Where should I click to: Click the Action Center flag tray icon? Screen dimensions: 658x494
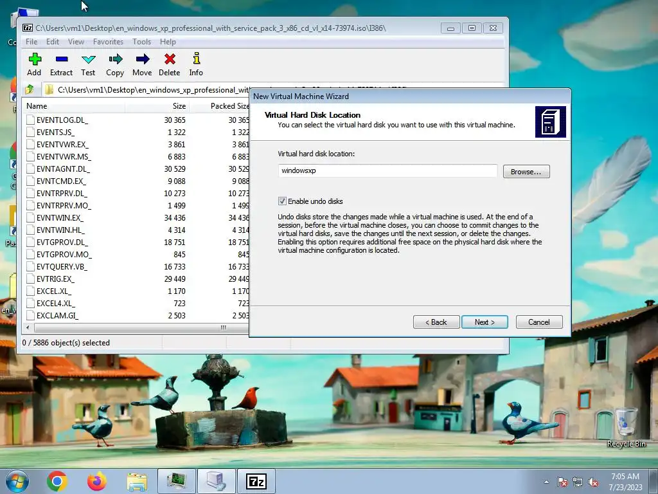(562, 482)
